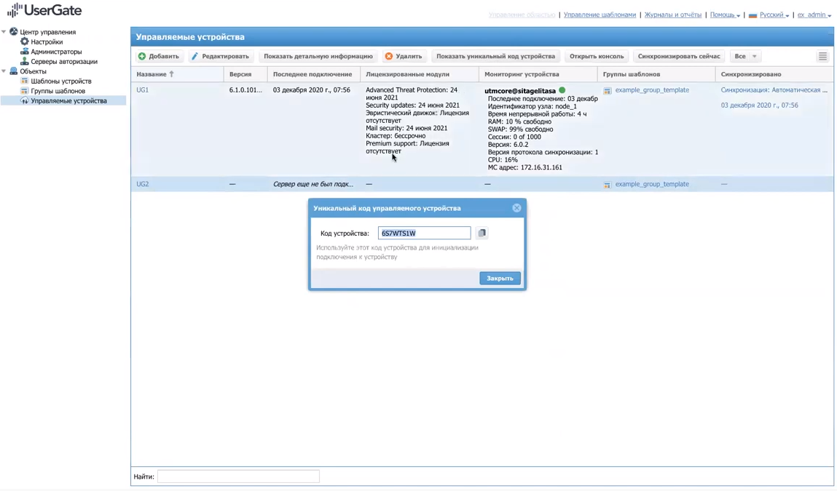
Task: Select the Объекты folder icon
Action: tap(14, 71)
